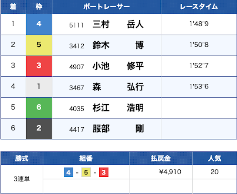Click the black lane 2 badge for 服部剛
Viewport: 237px width, 194px height.
pyautogui.click(x=39, y=129)
